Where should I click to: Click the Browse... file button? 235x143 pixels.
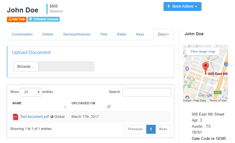(26, 66)
